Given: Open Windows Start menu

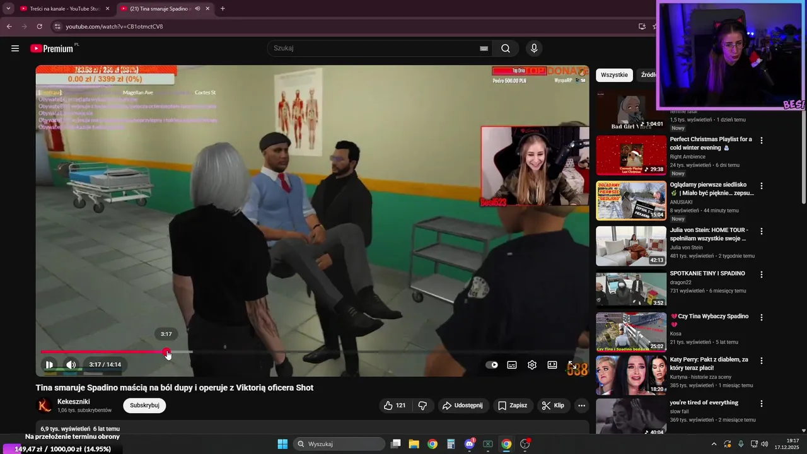Looking at the screenshot, I should point(282,444).
